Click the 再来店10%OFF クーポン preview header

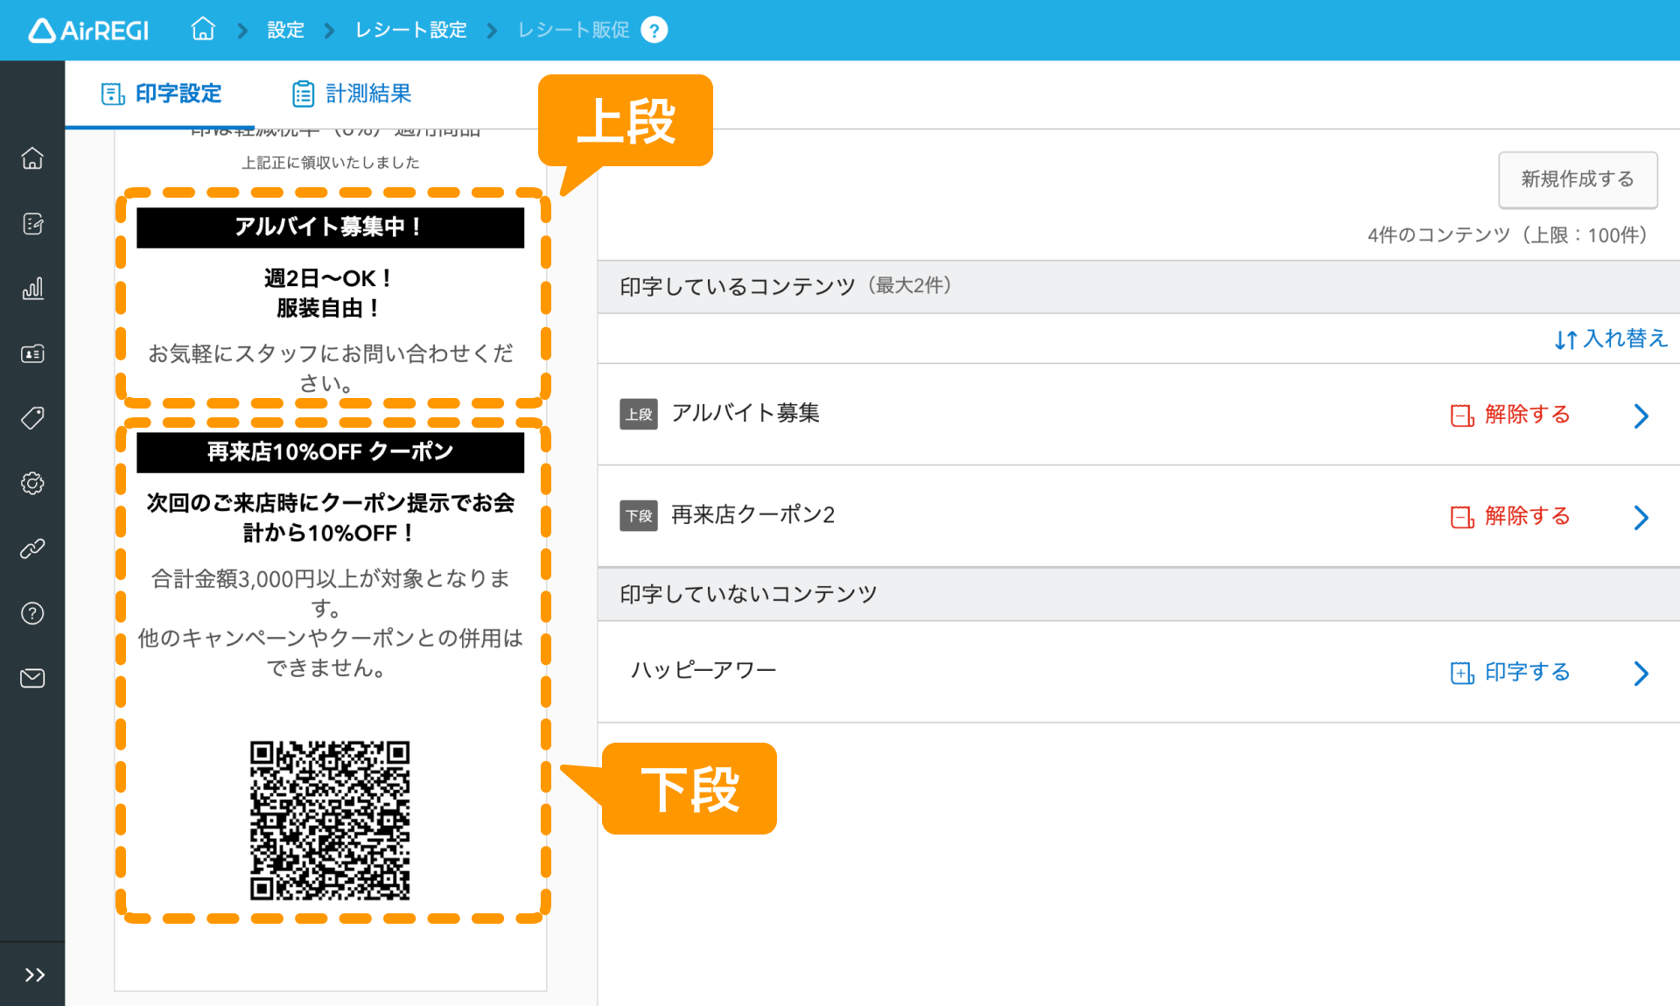click(330, 452)
